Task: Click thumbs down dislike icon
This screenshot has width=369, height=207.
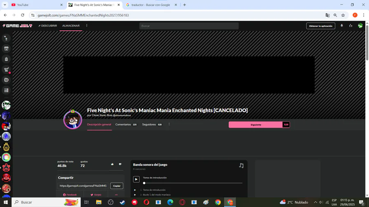Action: click(120, 164)
